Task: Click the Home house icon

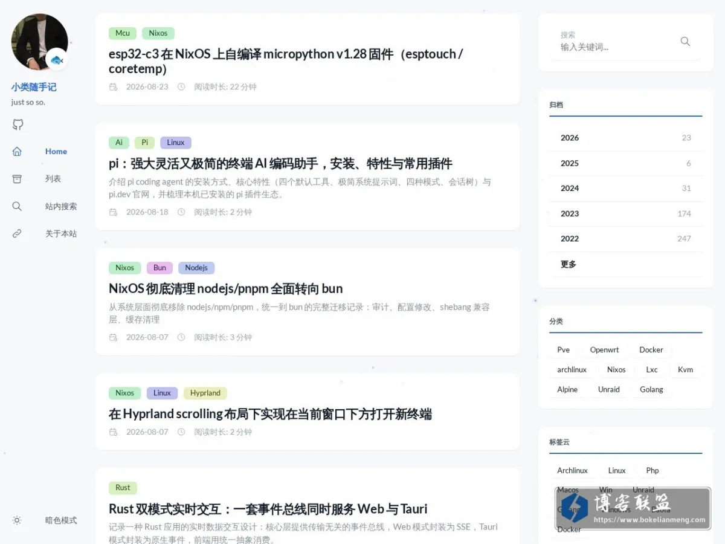Action: coord(17,151)
